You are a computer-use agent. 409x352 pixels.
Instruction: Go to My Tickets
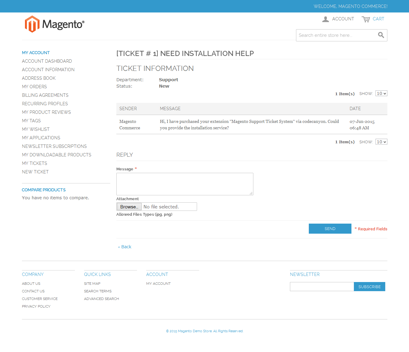[34, 163]
